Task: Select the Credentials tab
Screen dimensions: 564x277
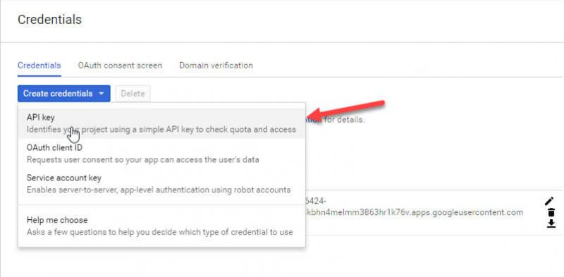Action: pyautogui.click(x=39, y=66)
